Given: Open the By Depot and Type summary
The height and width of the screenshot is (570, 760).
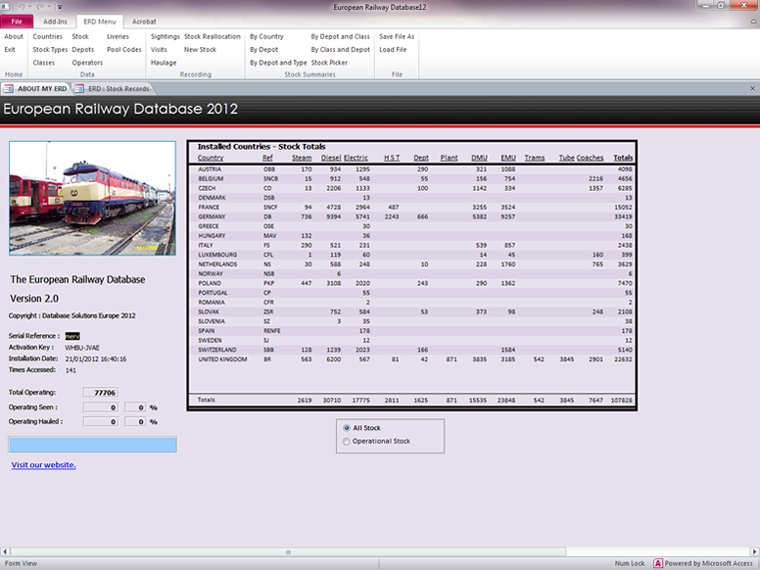Looking at the screenshot, I should 278,63.
